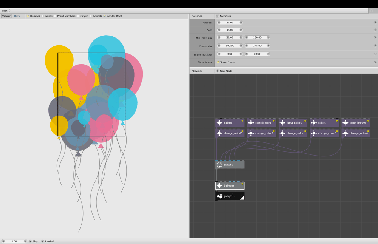
Task: Decrease the frame number 1.00 value
Action: coord(3,241)
